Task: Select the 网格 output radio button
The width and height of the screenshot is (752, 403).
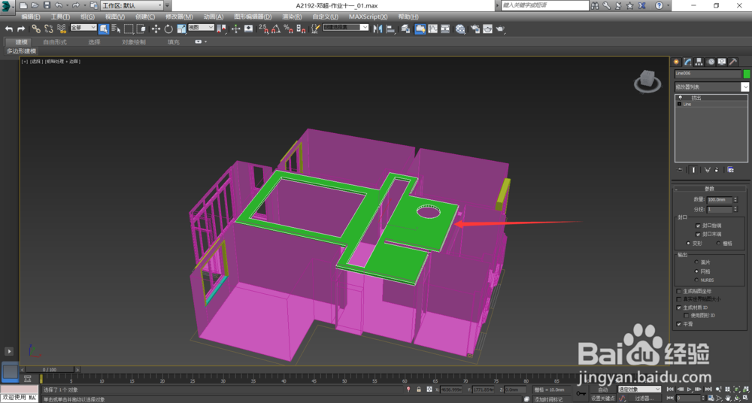Action: [696, 271]
